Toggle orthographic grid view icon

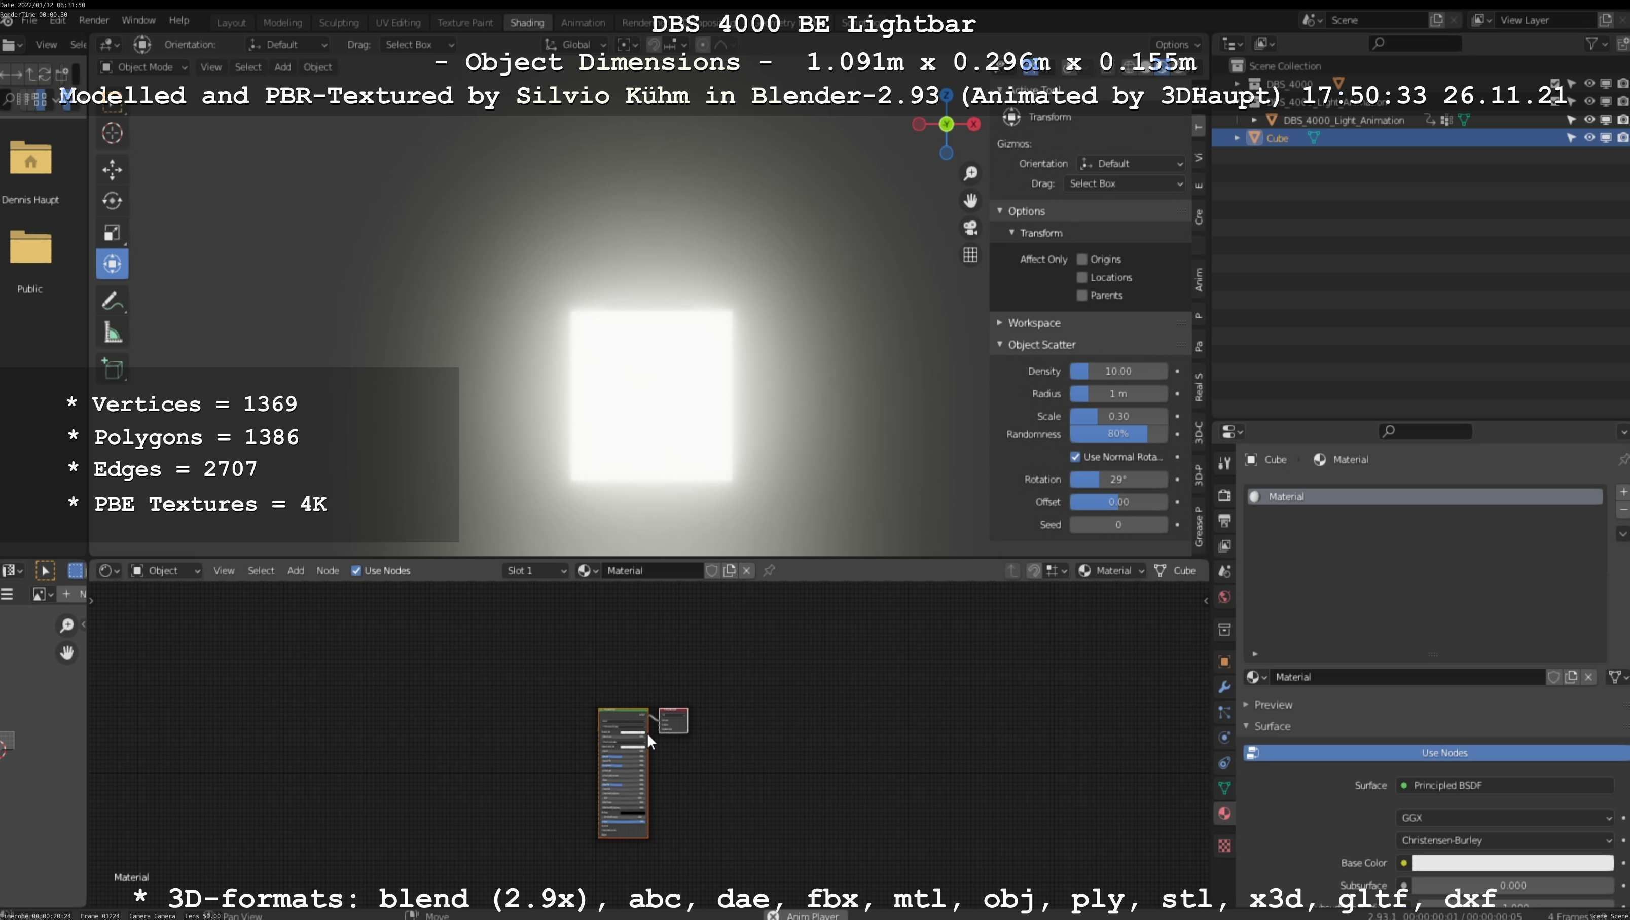[970, 255]
